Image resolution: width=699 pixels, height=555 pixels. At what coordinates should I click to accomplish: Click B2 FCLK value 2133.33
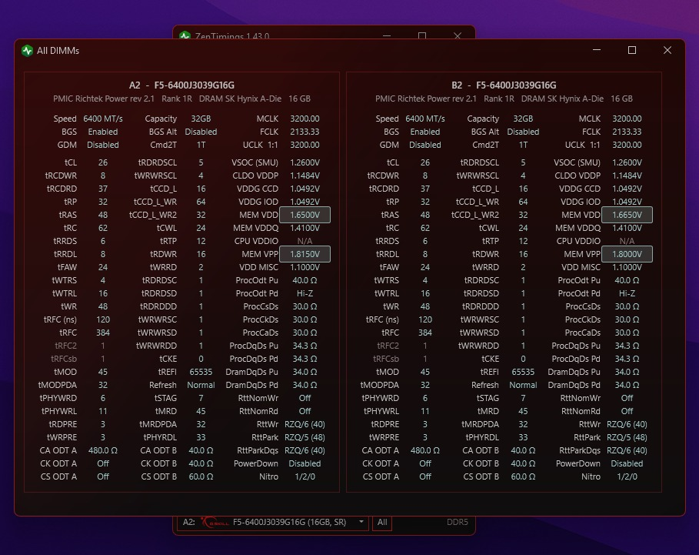tap(627, 132)
